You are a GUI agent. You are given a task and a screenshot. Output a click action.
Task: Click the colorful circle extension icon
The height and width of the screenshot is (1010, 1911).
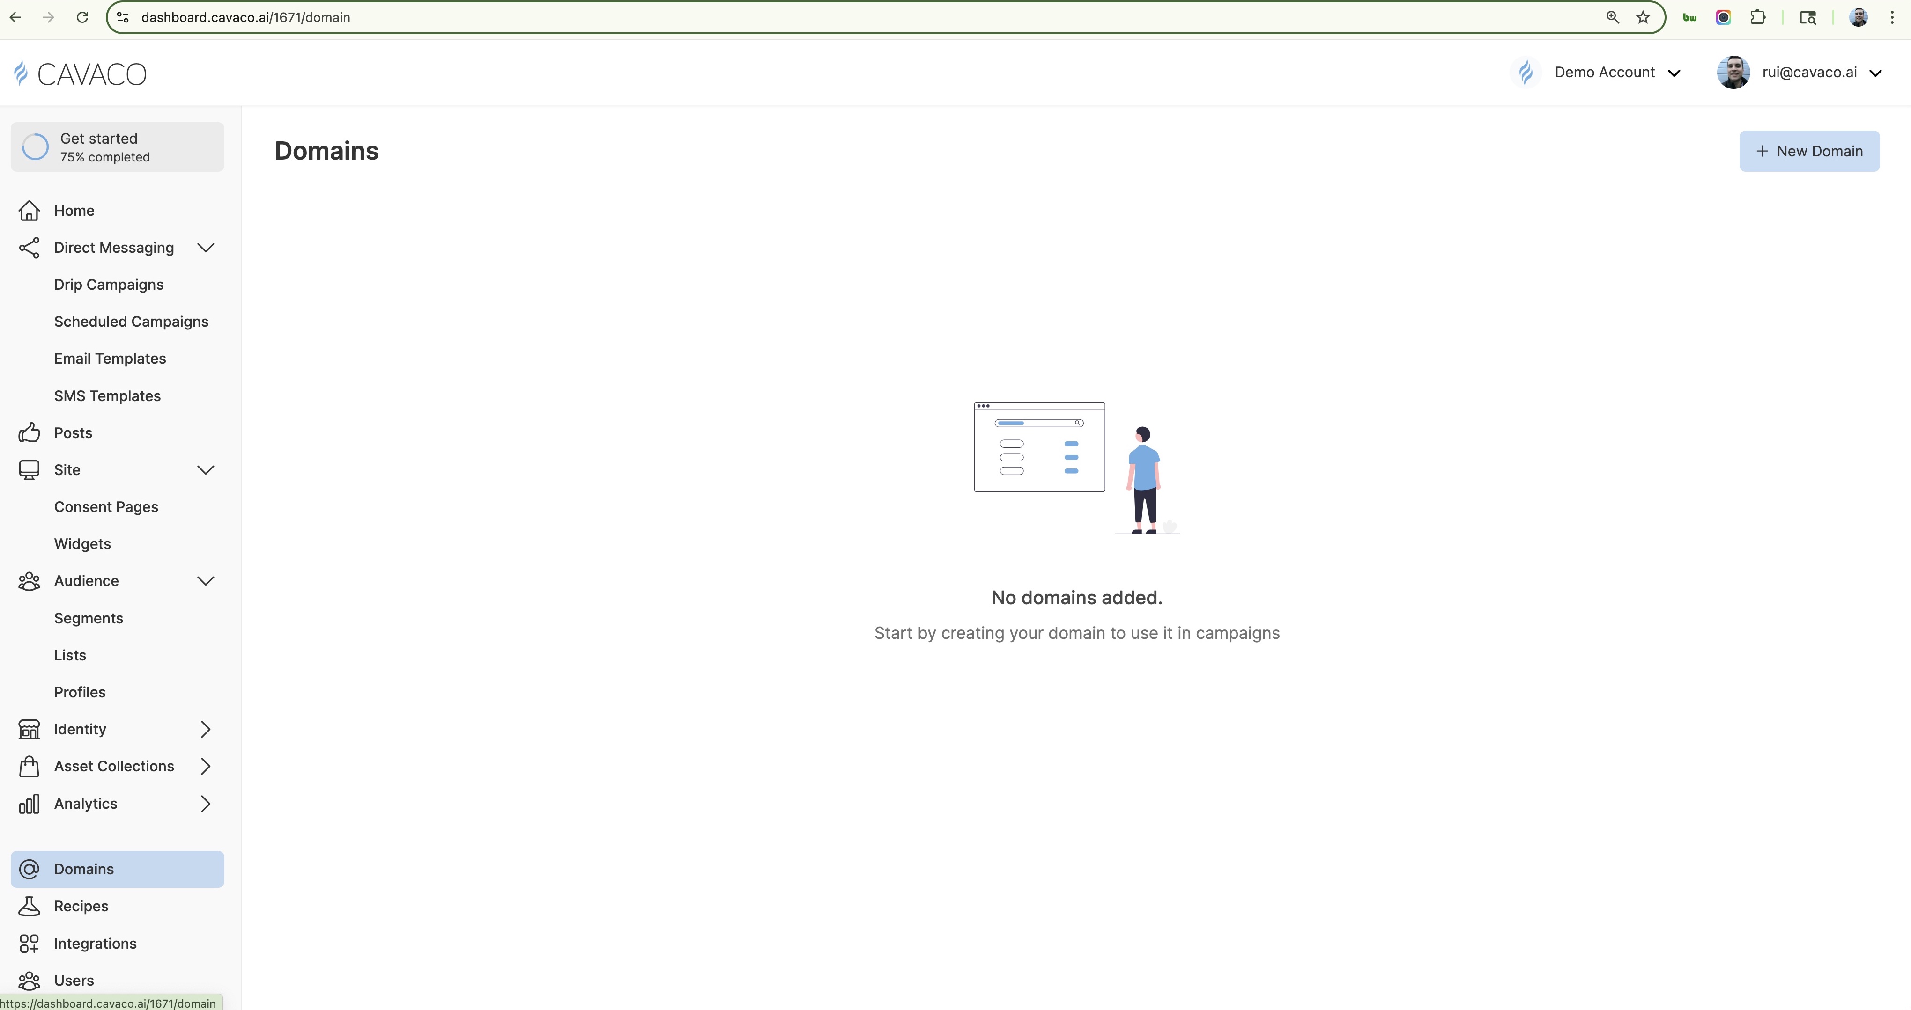coord(1723,17)
